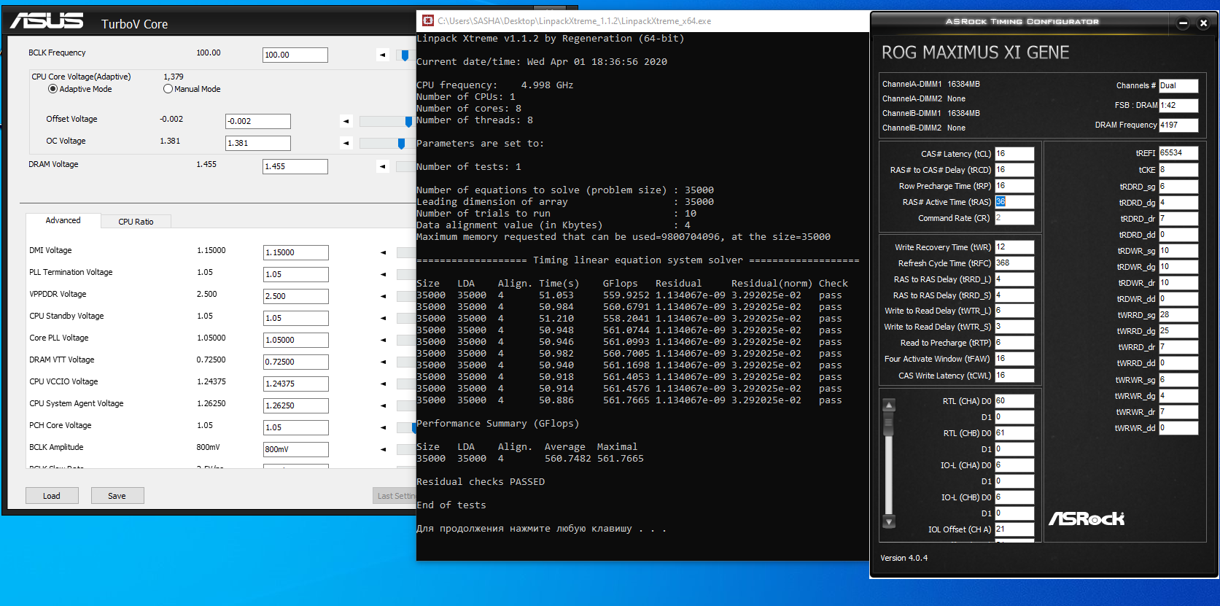1220x606 pixels.
Task: Click scroll-up arrow in ASRock RTL list
Action: (x=888, y=405)
